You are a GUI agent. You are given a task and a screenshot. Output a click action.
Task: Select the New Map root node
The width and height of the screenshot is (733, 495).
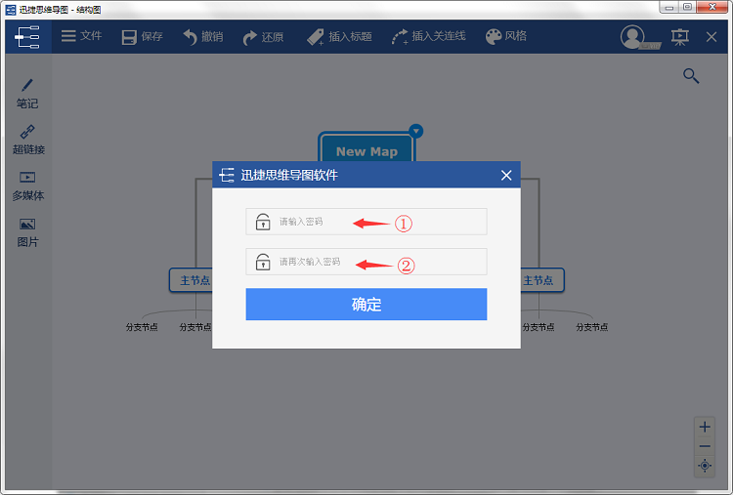point(366,148)
